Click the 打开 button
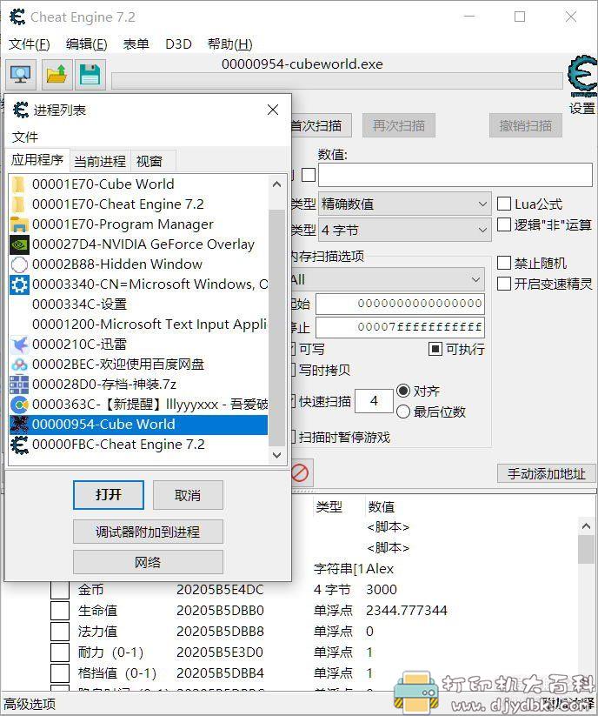This screenshot has height=716, width=598. pos(109,495)
